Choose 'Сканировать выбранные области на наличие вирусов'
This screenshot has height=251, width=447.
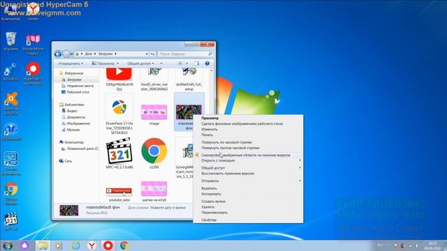coord(246,155)
